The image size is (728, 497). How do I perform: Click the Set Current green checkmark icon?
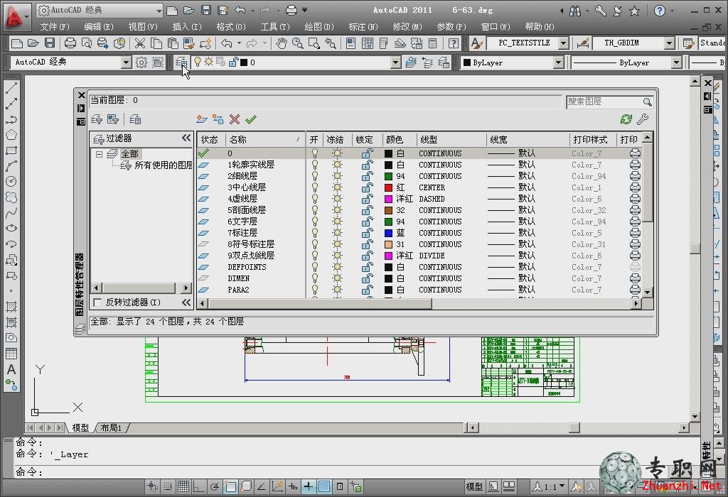click(x=251, y=119)
